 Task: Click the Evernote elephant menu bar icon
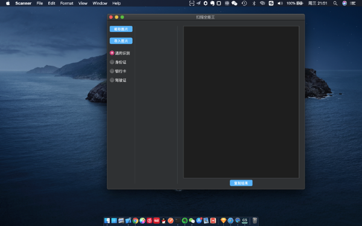point(212,3)
